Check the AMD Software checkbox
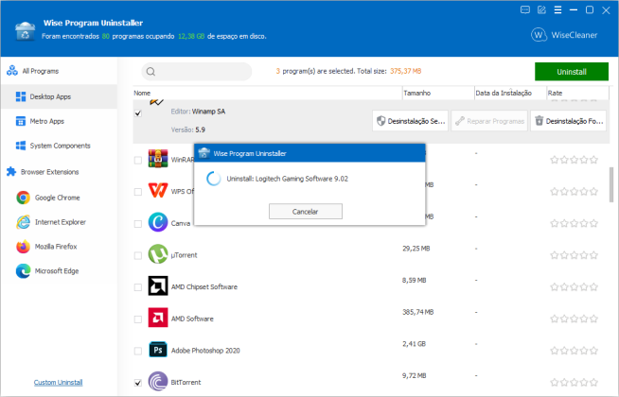The height and width of the screenshot is (397, 619). pyautogui.click(x=138, y=319)
